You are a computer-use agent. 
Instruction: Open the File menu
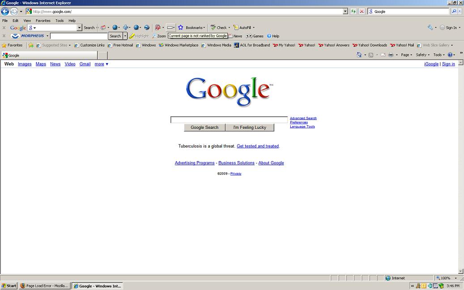coord(5,21)
